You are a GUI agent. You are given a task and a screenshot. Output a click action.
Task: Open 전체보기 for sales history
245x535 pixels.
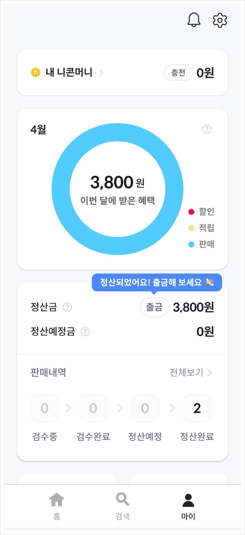click(191, 372)
